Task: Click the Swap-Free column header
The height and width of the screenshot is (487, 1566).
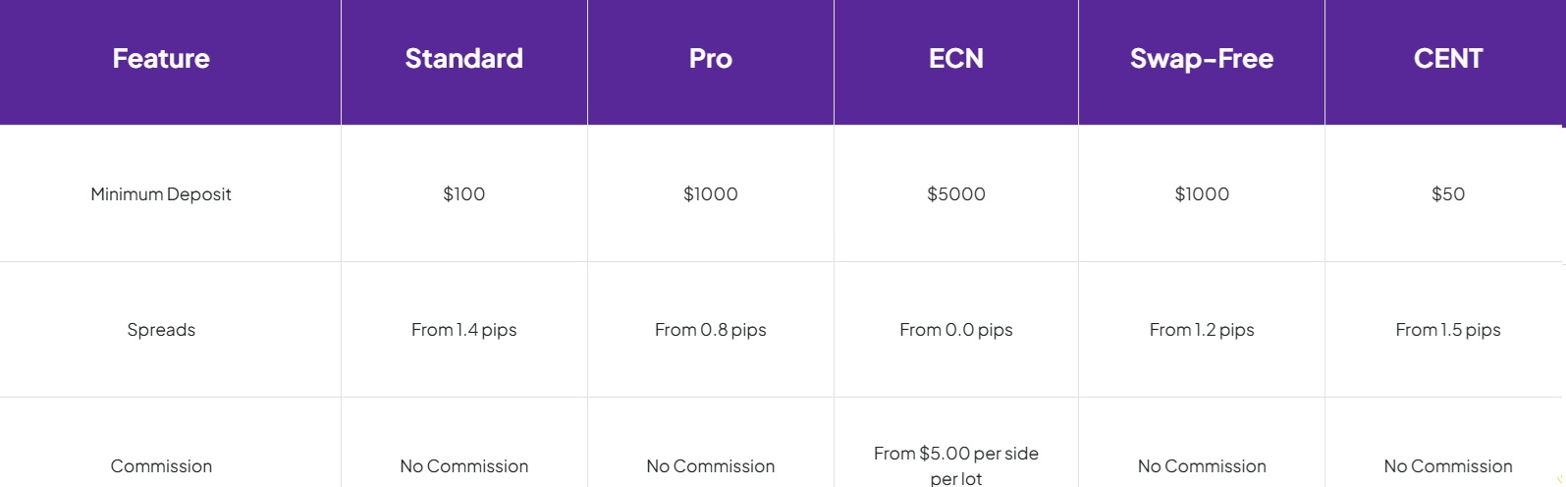Action: pos(1201,59)
